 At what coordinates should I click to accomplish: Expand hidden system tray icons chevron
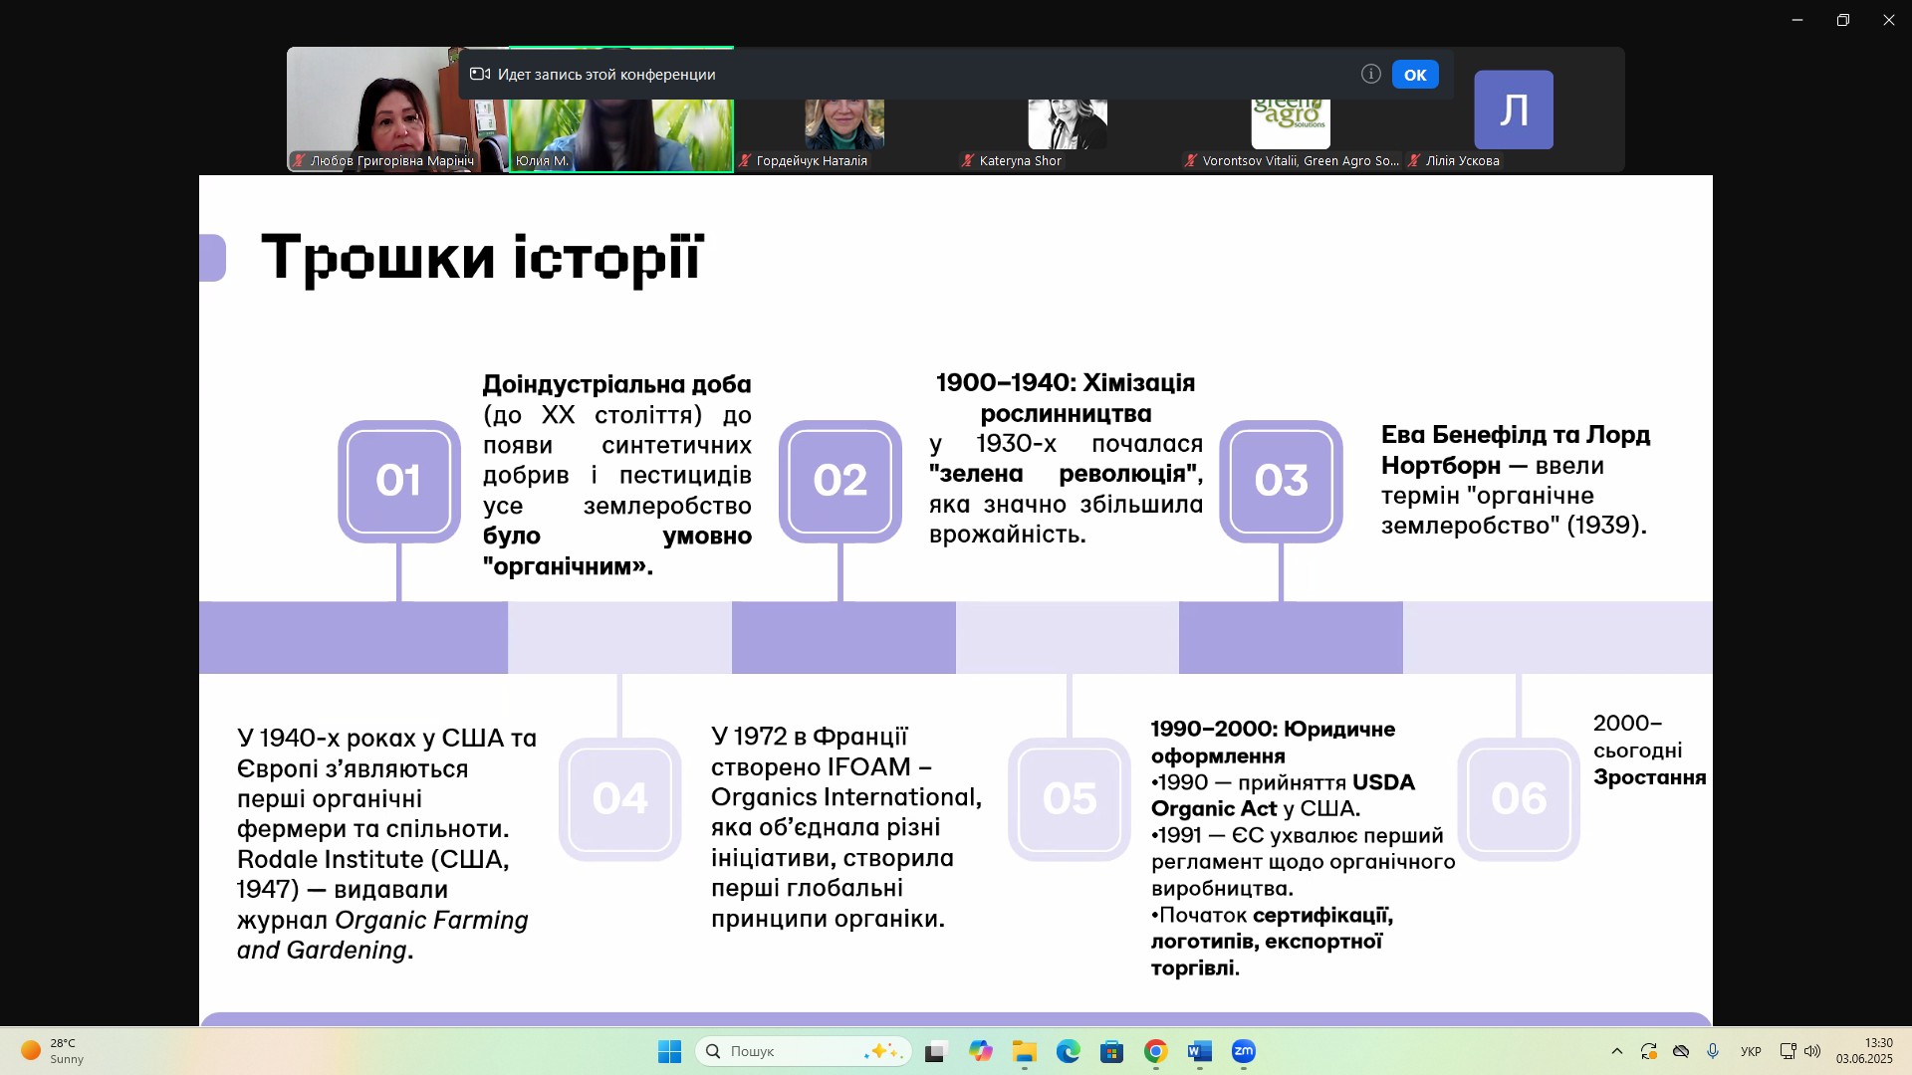click(1617, 1051)
